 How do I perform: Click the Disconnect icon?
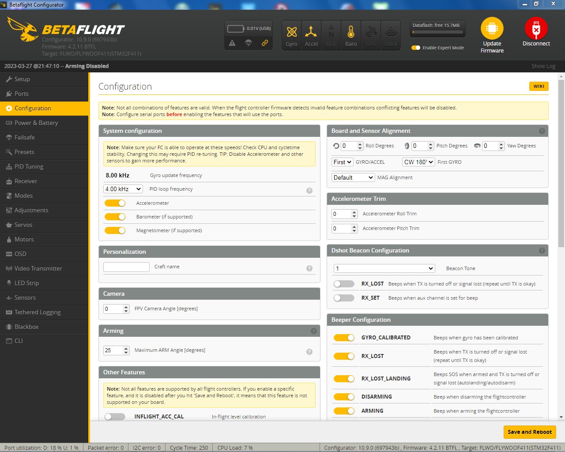point(536,31)
